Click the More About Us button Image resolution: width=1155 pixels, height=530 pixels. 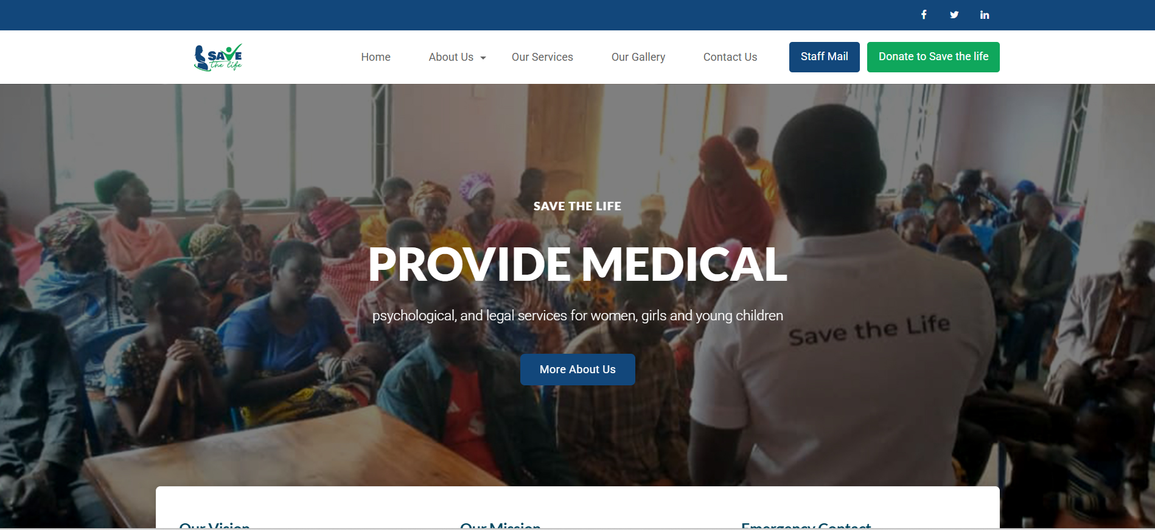[x=577, y=370]
